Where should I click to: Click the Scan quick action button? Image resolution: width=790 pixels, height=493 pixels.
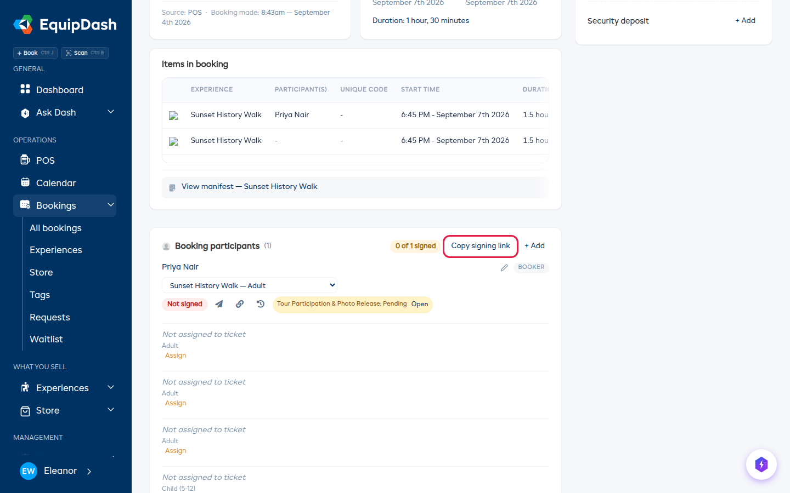[x=84, y=53]
